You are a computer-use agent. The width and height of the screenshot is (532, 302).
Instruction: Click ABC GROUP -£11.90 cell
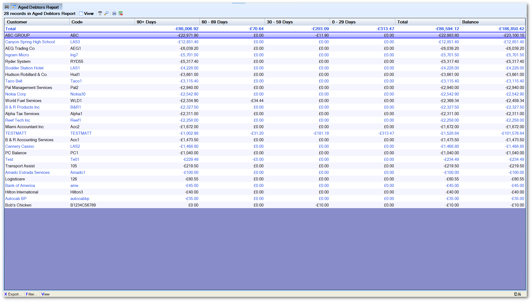[x=322, y=35]
